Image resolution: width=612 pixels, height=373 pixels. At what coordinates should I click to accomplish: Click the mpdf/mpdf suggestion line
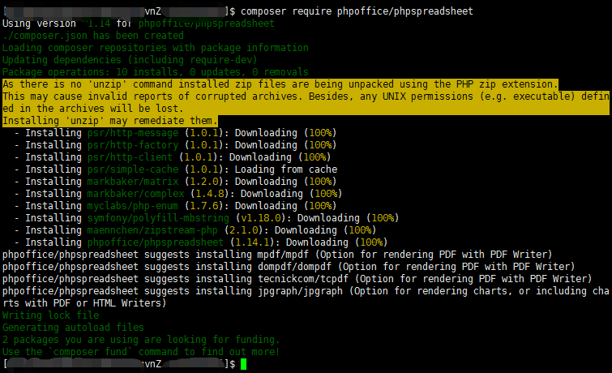point(277,255)
